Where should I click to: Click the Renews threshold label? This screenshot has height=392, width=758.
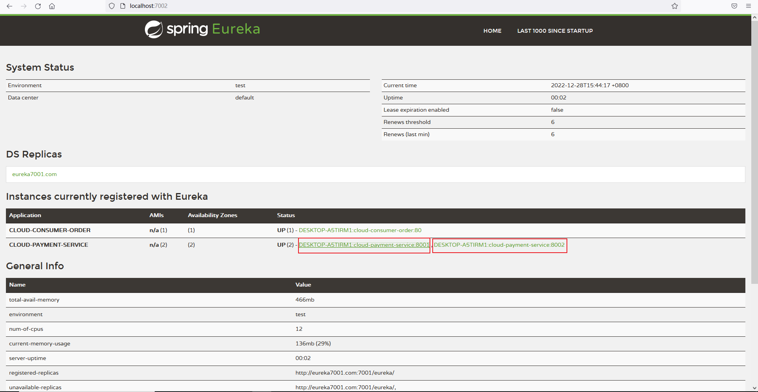pyautogui.click(x=407, y=122)
